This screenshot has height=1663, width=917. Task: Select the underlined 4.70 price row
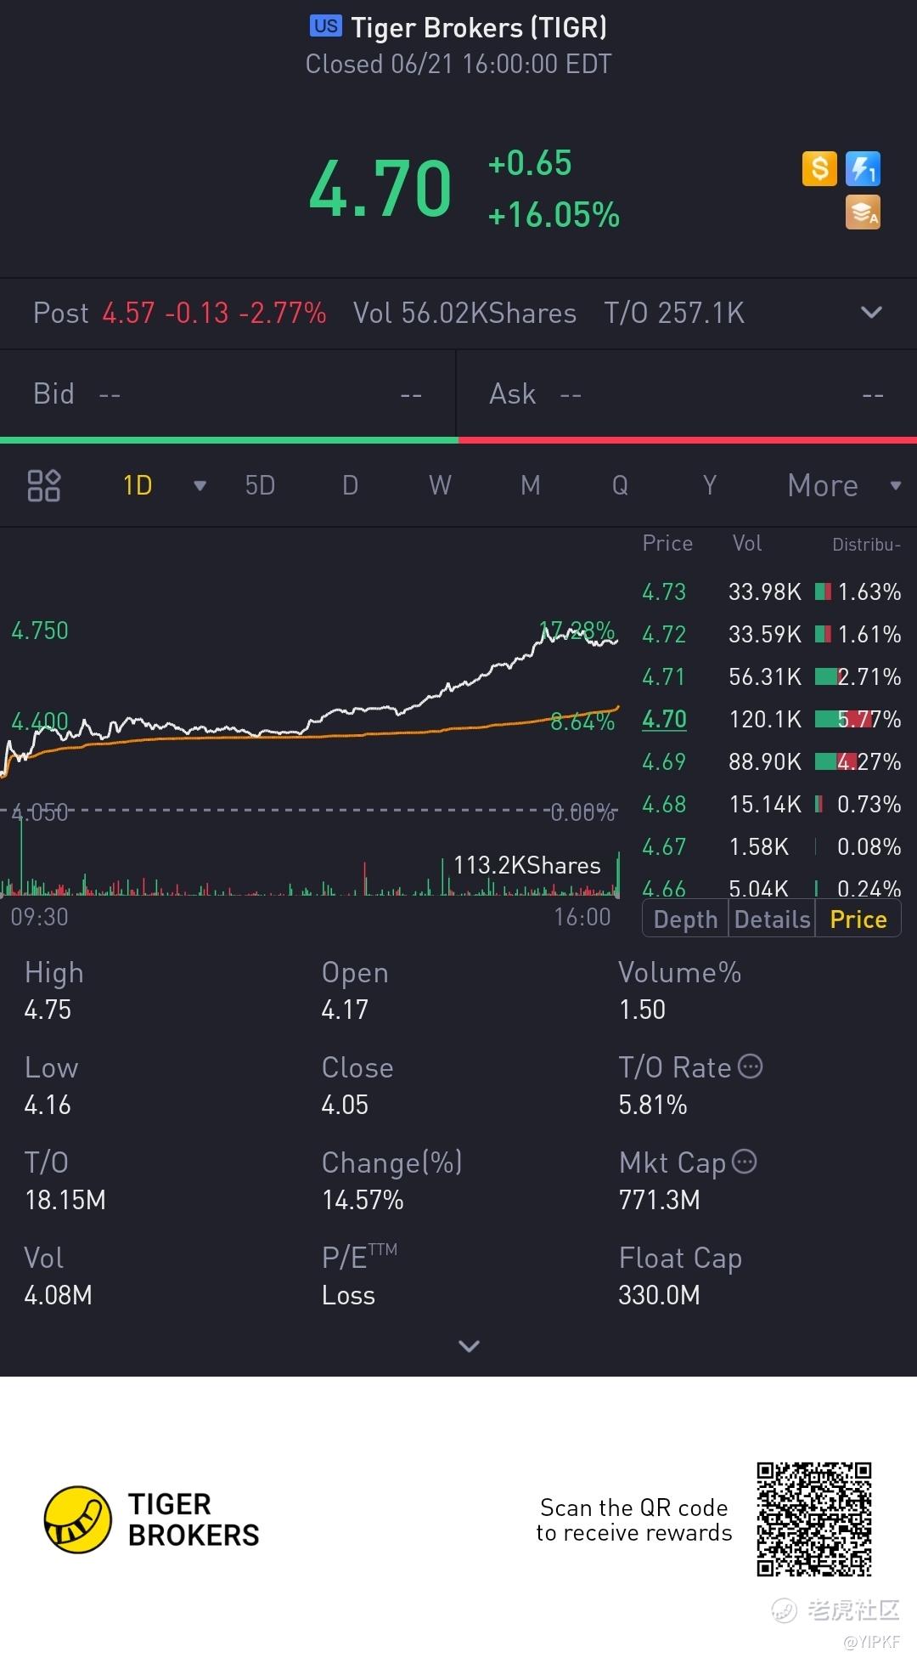(771, 719)
